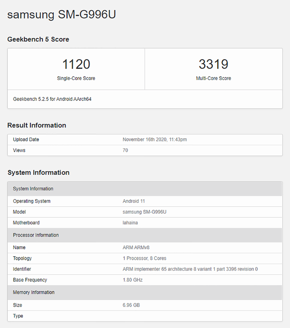Click the 'Memory Information' header row

pyautogui.click(x=145, y=292)
